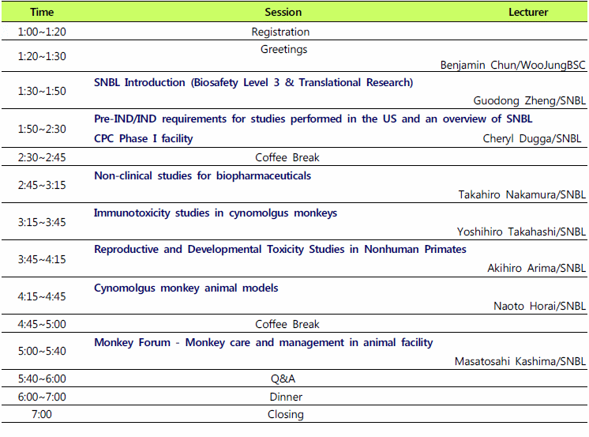Image resolution: width=589 pixels, height=437 pixels.
Task: Select the '1:50~2:30' time cell
Action: pos(42,129)
